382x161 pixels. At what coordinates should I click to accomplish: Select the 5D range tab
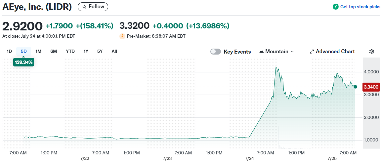pyautogui.click(x=23, y=51)
